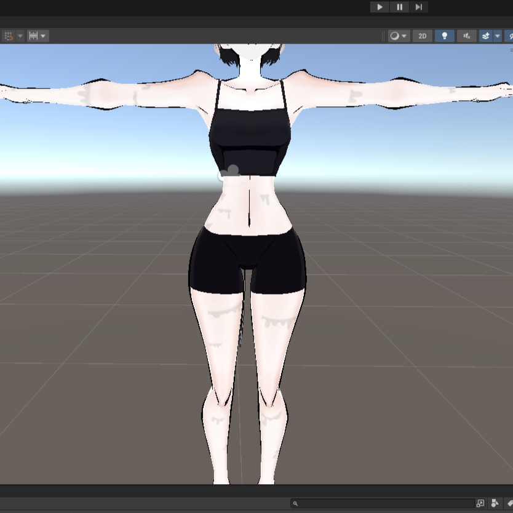Click the magnifier icon in the search bar
513x513 pixels.
(295, 504)
